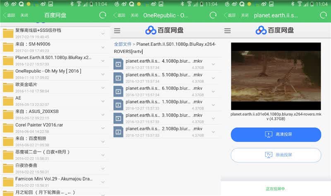Expand chevron for episode 5 mkv file

(x=213, y=78)
